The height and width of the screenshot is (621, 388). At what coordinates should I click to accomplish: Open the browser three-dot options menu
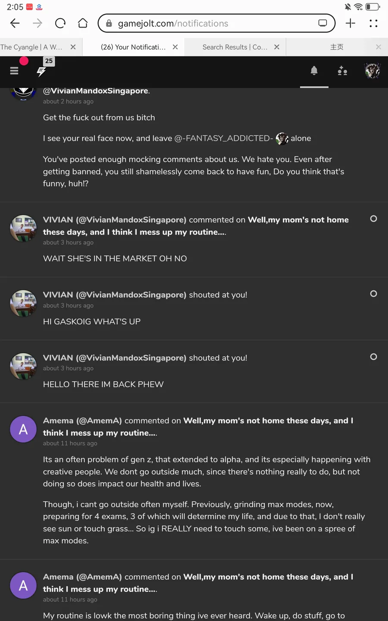(x=373, y=23)
